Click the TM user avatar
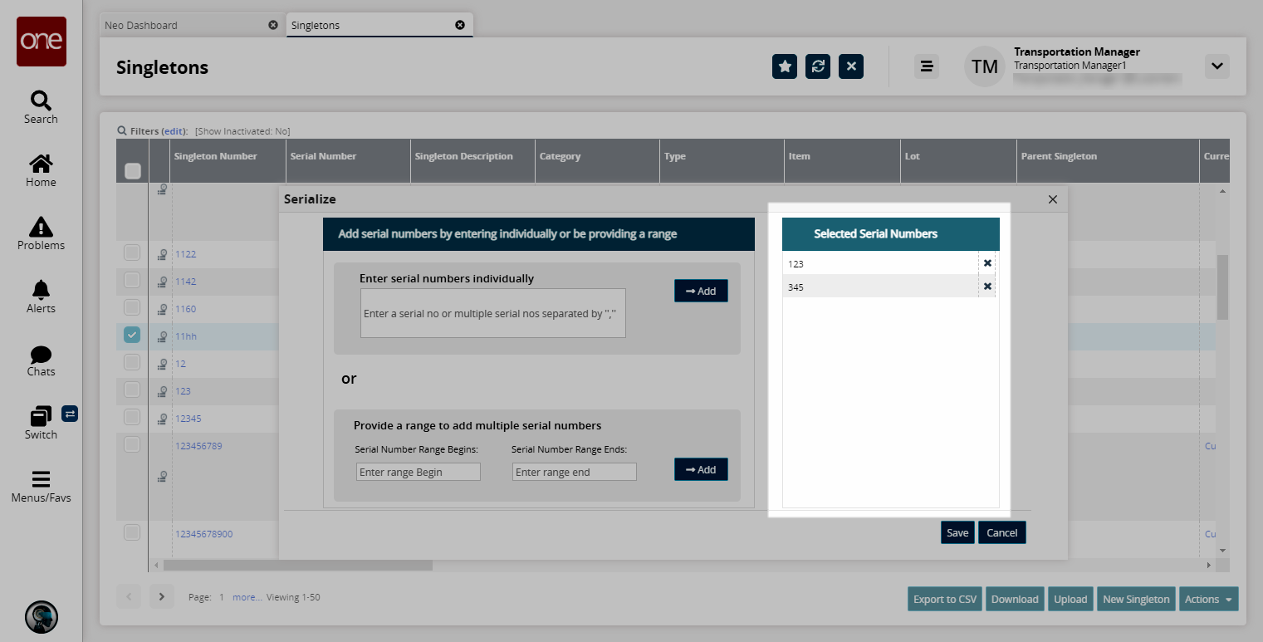 (x=985, y=66)
